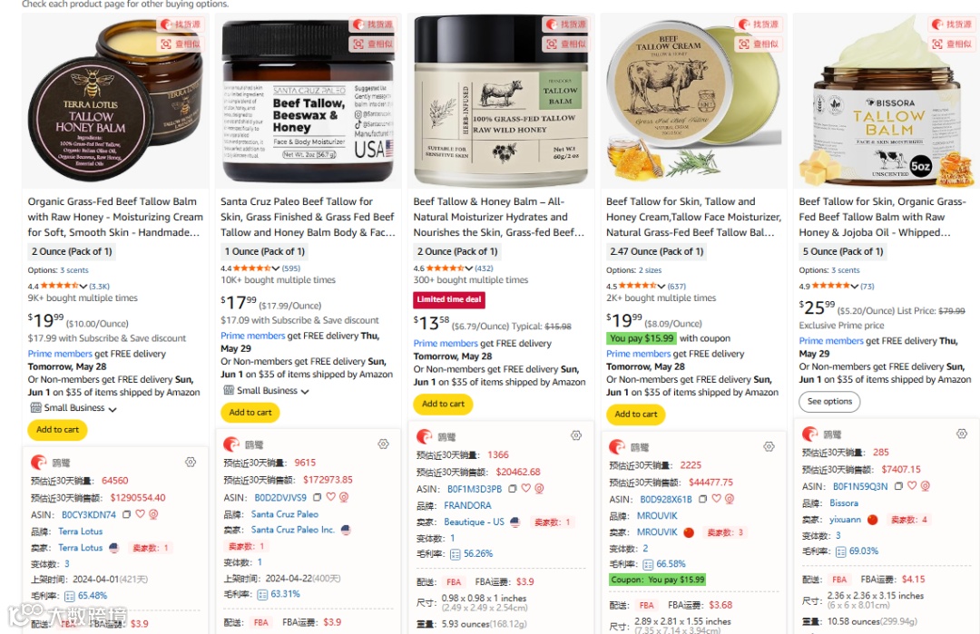Click profit margin calculator icon beside 56.26%

pos(455,554)
